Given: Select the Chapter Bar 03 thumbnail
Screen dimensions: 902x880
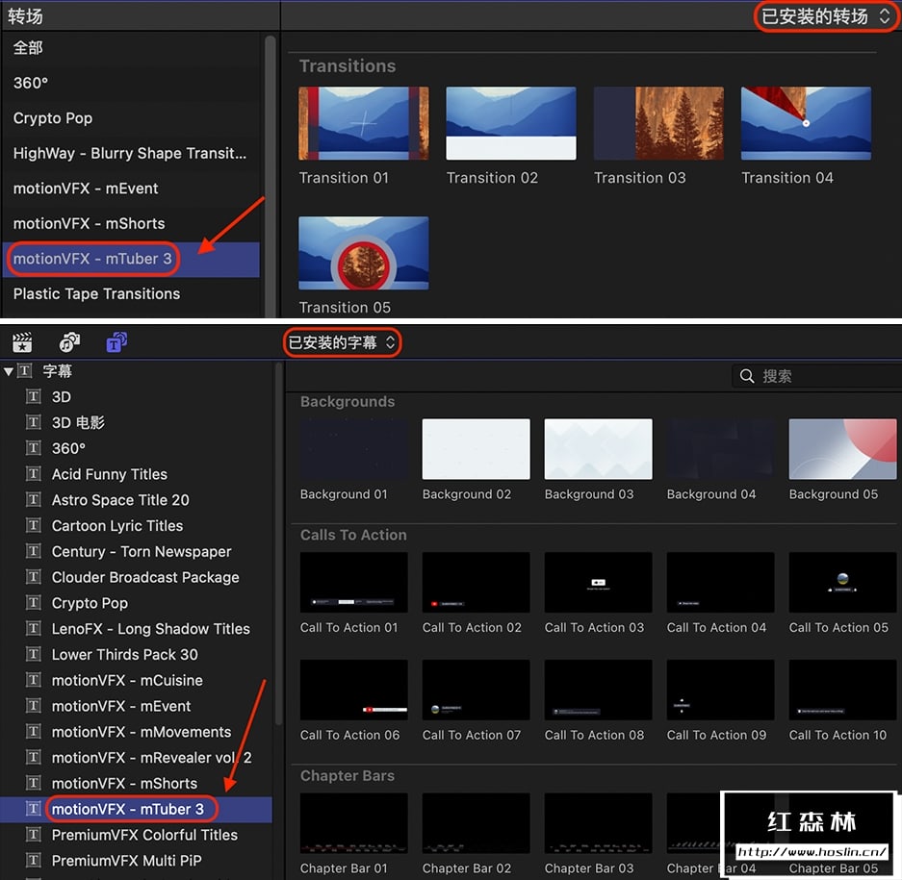Looking at the screenshot, I should click(x=598, y=823).
